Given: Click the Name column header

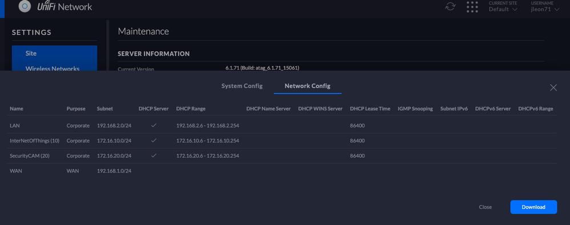Looking at the screenshot, I should pos(17,109).
